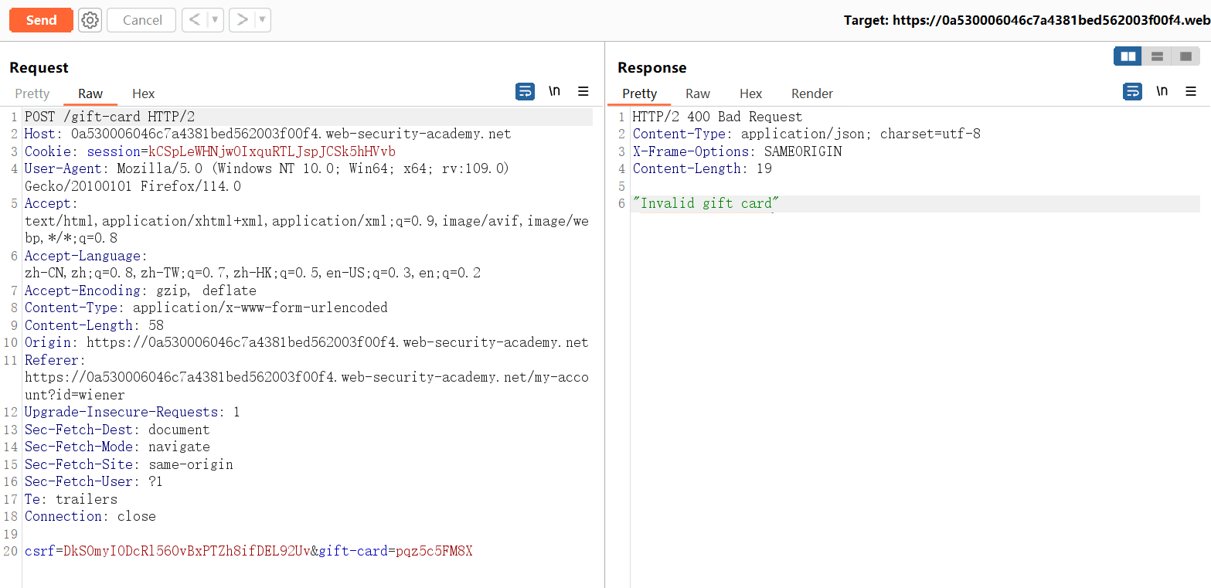Go back to previous request in history
The image size is (1211, 588).
click(x=195, y=20)
